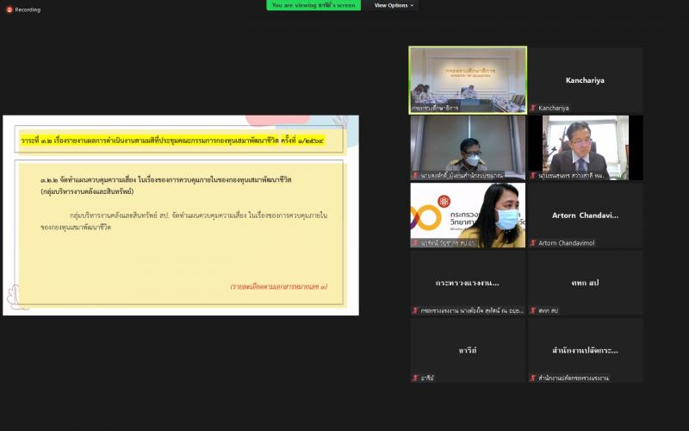Image resolution: width=689 pixels, height=431 pixels.
Task: Select the อารีย์ participant tile
Action: click(x=468, y=351)
